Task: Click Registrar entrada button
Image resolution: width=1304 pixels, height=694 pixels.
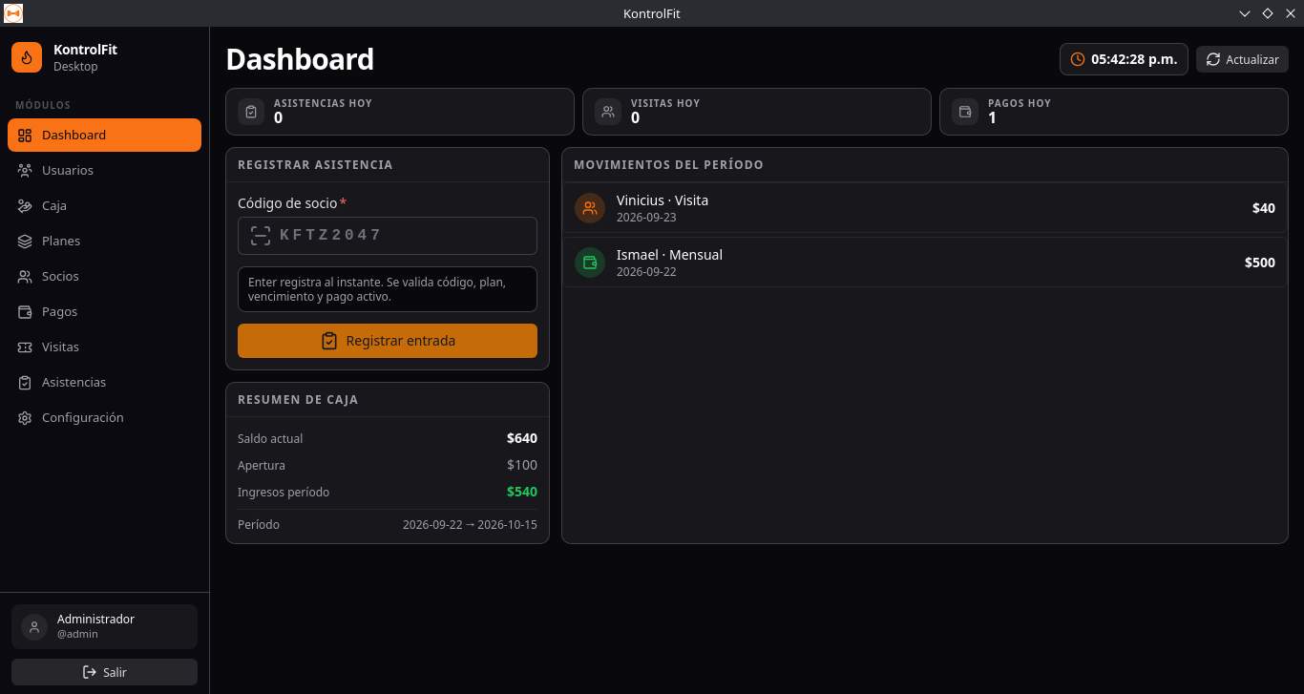Action: [x=388, y=341]
